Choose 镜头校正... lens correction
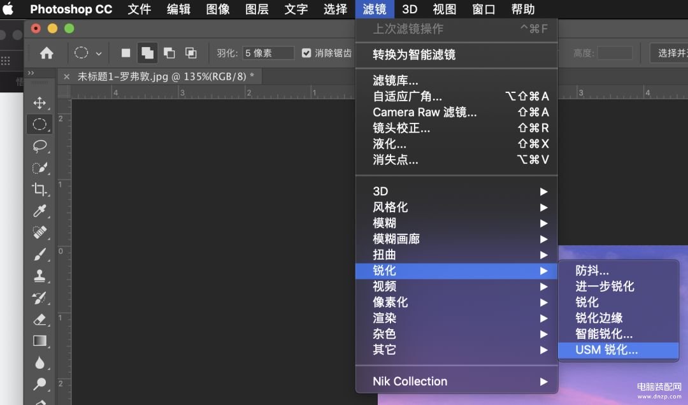 (456, 128)
